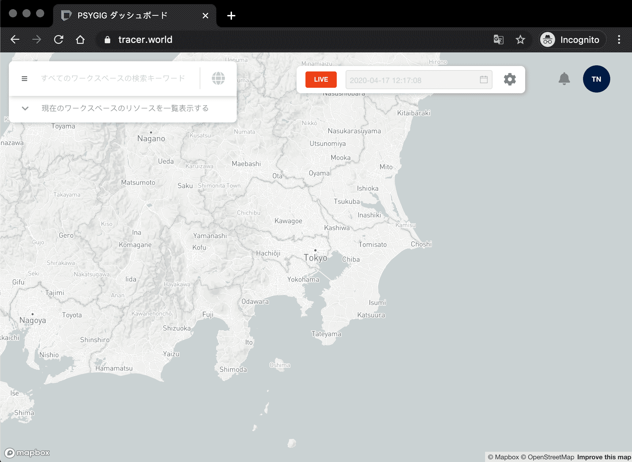Screen dimensions: 632x462
Task: Open the TN user profile avatar
Action: pyautogui.click(x=596, y=79)
